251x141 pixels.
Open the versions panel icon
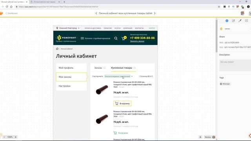point(246,21)
